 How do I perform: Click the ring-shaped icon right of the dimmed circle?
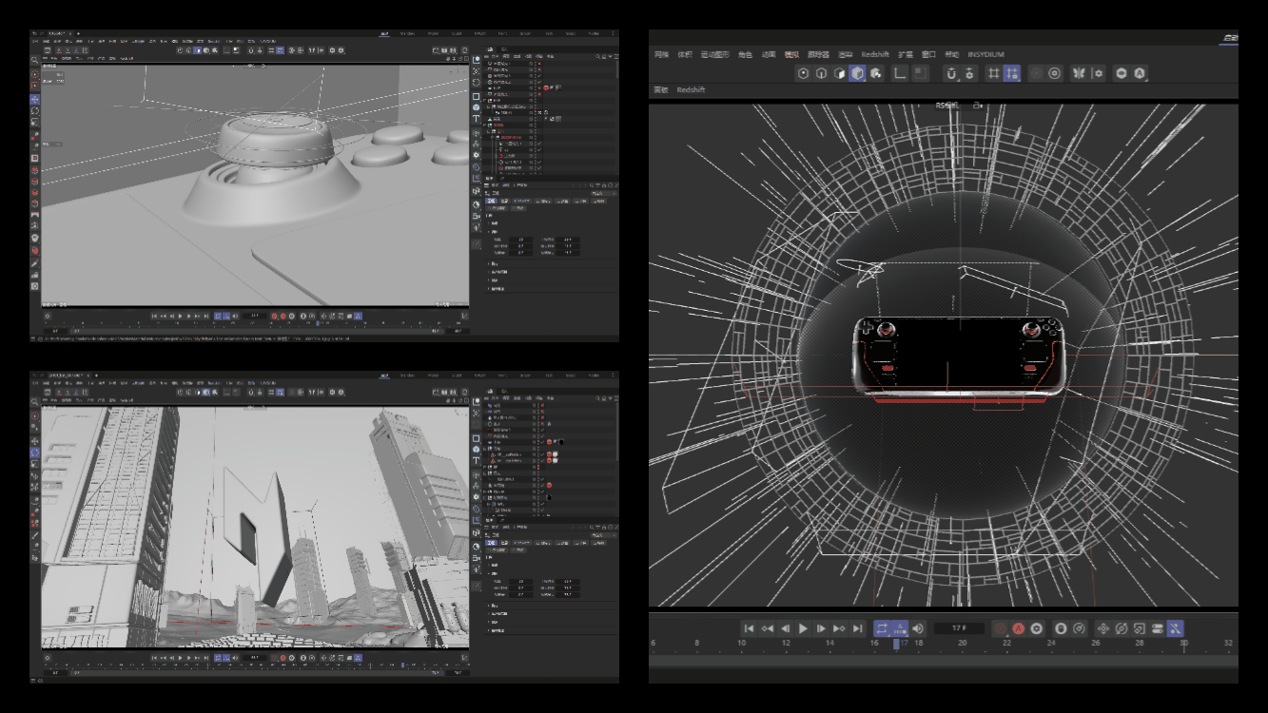(1055, 73)
